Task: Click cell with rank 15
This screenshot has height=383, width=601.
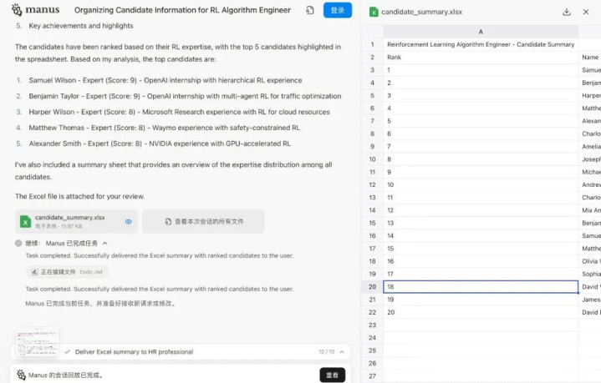Action: (481, 249)
